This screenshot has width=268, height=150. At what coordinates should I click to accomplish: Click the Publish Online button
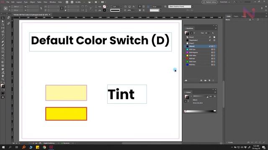209,2
